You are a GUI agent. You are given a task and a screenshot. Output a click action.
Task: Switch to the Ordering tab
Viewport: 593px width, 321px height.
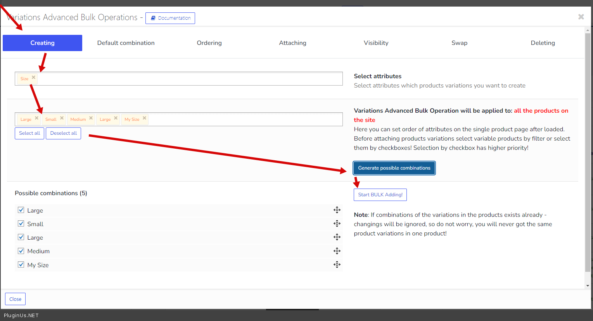point(209,43)
